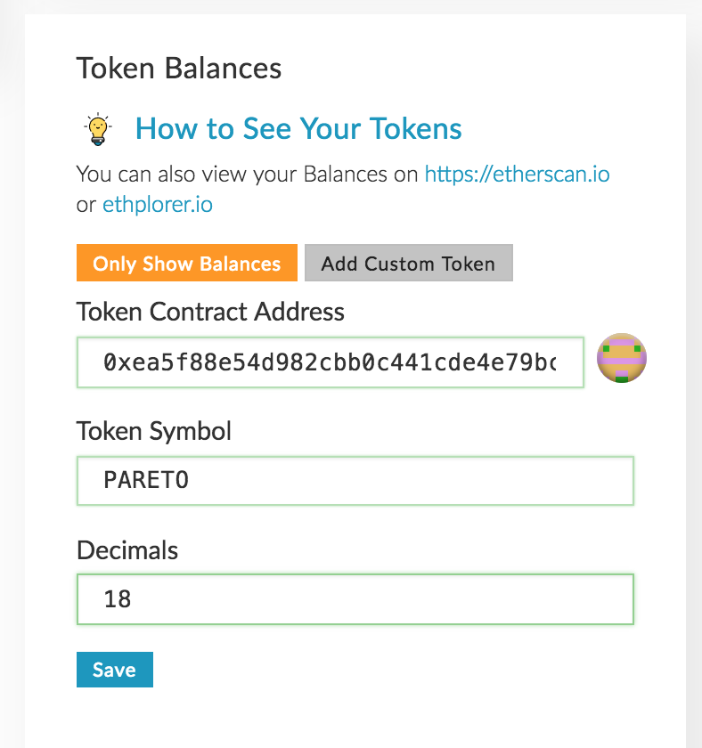This screenshot has height=748, width=702.
Task: Select the Decimals input showing 18
Action: [x=355, y=598]
